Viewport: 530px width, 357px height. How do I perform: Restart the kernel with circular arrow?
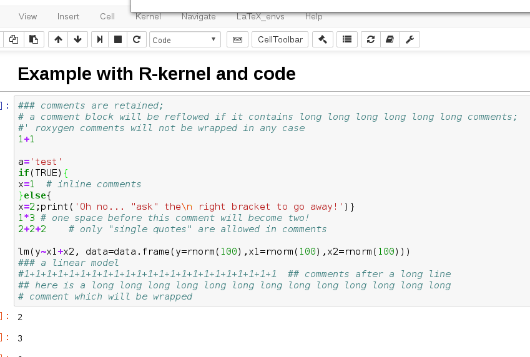pyautogui.click(x=137, y=40)
